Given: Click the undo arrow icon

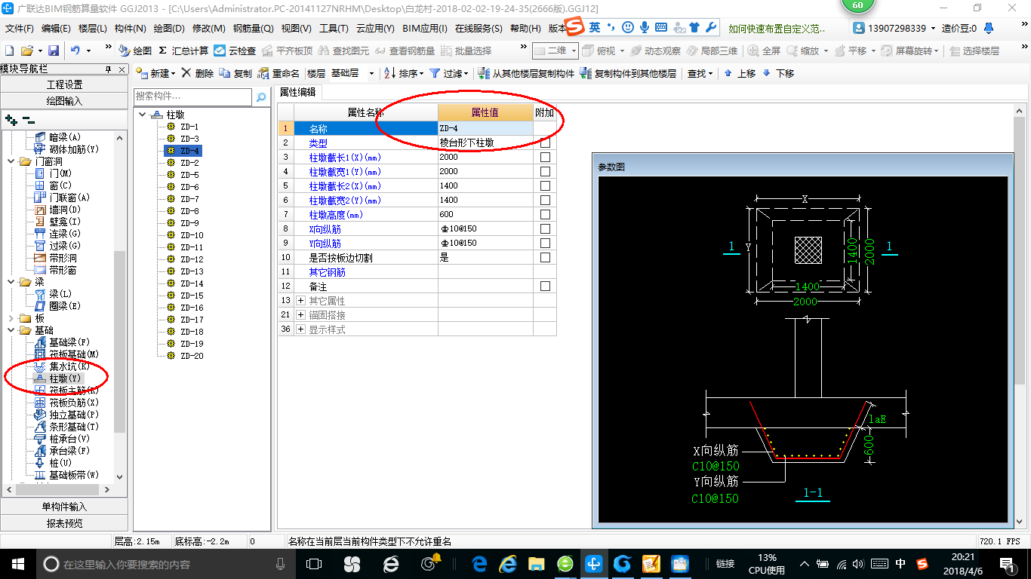Looking at the screenshot, I should click(75, 51).
